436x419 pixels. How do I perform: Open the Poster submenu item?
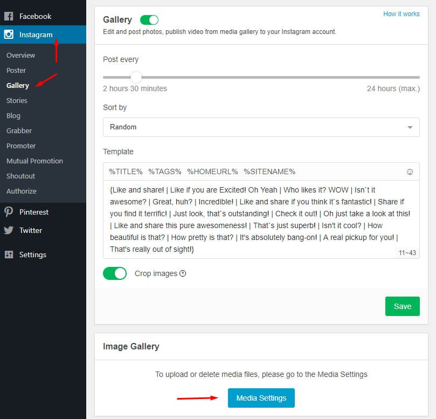point(16,70)
